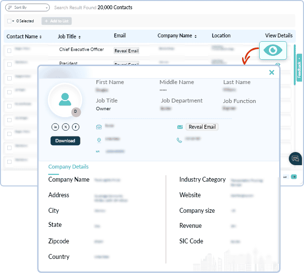Screen dimensions: 304x273
Task: Sort by the Company Name column arrows
Action: click(x=195, y=36)
